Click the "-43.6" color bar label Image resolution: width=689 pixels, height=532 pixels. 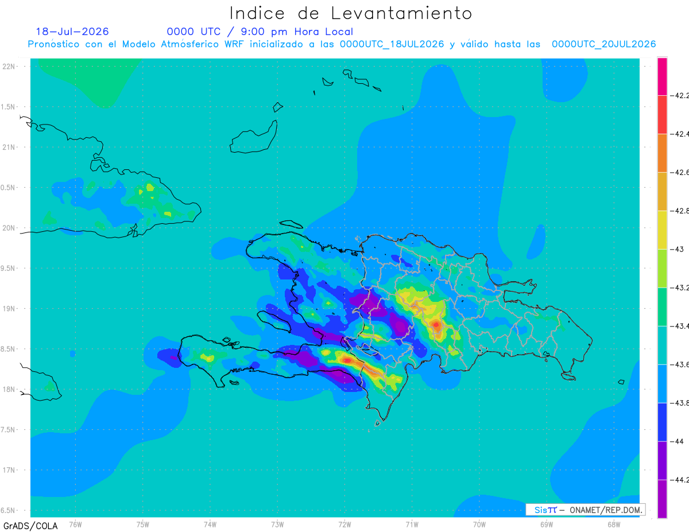click(x=679, y=364)
